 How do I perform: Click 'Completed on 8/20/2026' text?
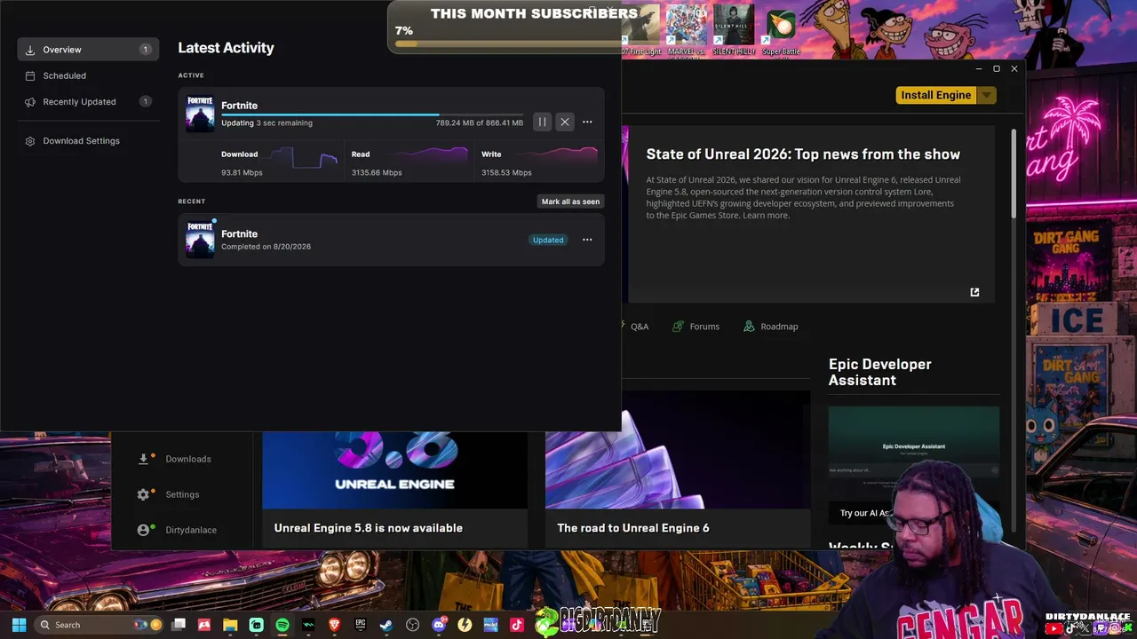[x=266, y=247]
